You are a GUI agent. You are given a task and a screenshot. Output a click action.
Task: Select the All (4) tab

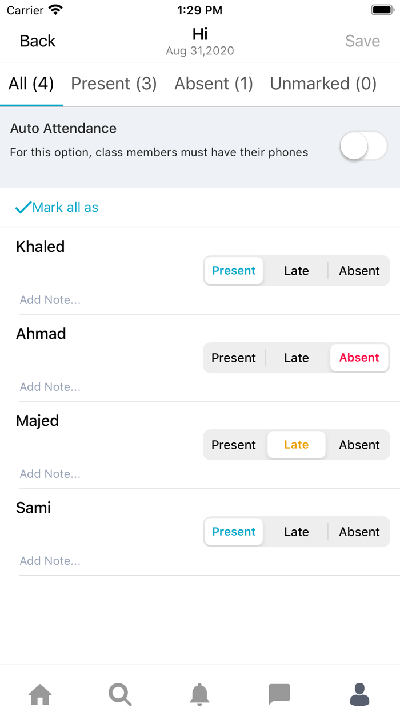click(x=31, y=84)
